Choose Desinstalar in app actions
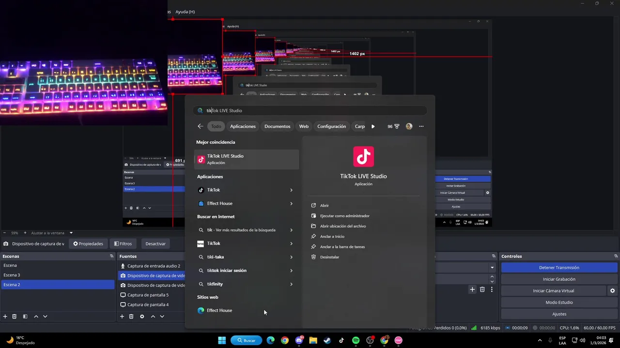This screenshot has width=620, height=348. [329, 257]
